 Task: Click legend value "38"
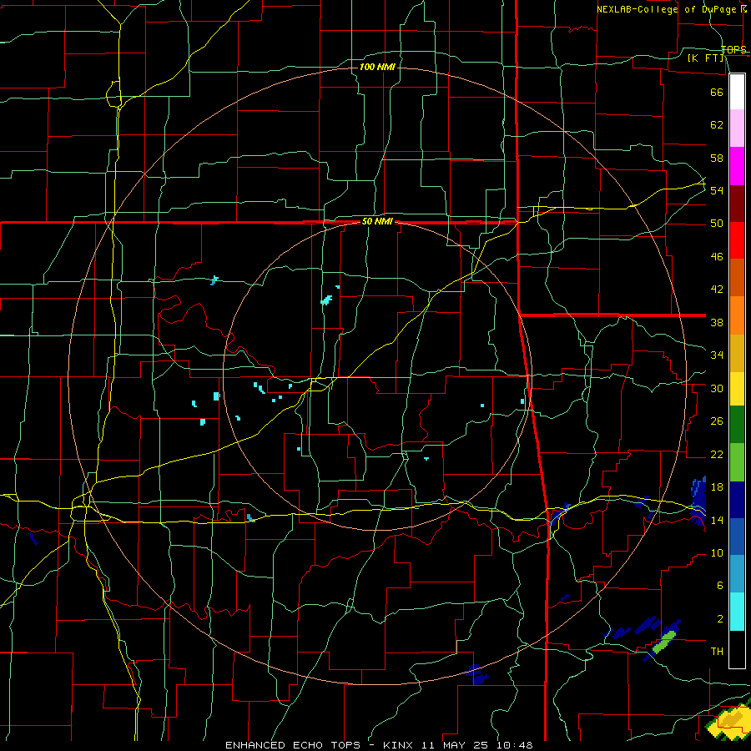(x=717, y=322)
